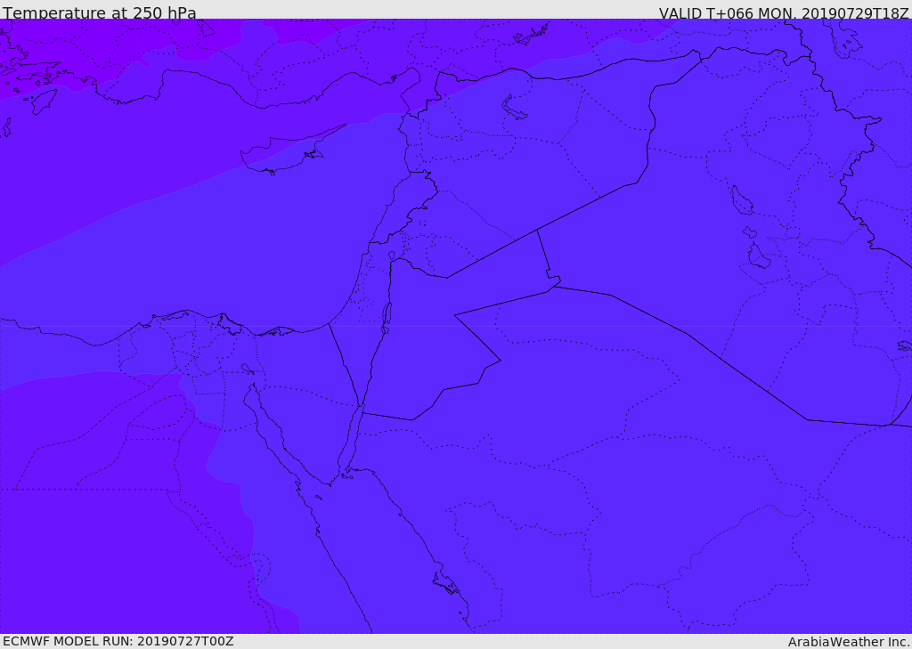
Task: Click the 'VALID T+066 MON. 20190729T18Z' timestamp
Action: click(x=784, y=12)
